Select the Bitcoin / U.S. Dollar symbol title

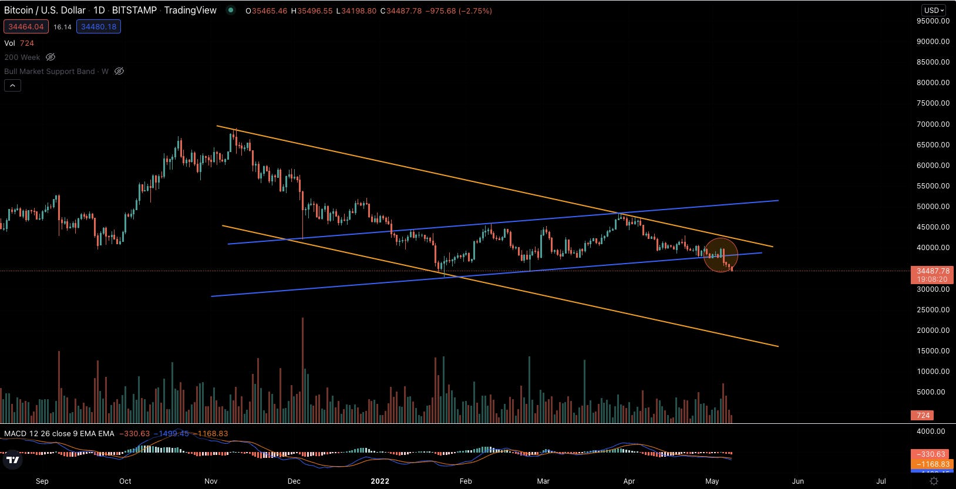(45, 10)
